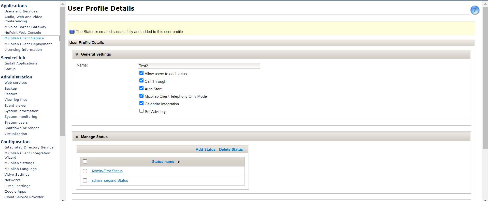
Task: Click the Add Status link
Action: pyautogui.click(x=205, y=149)
